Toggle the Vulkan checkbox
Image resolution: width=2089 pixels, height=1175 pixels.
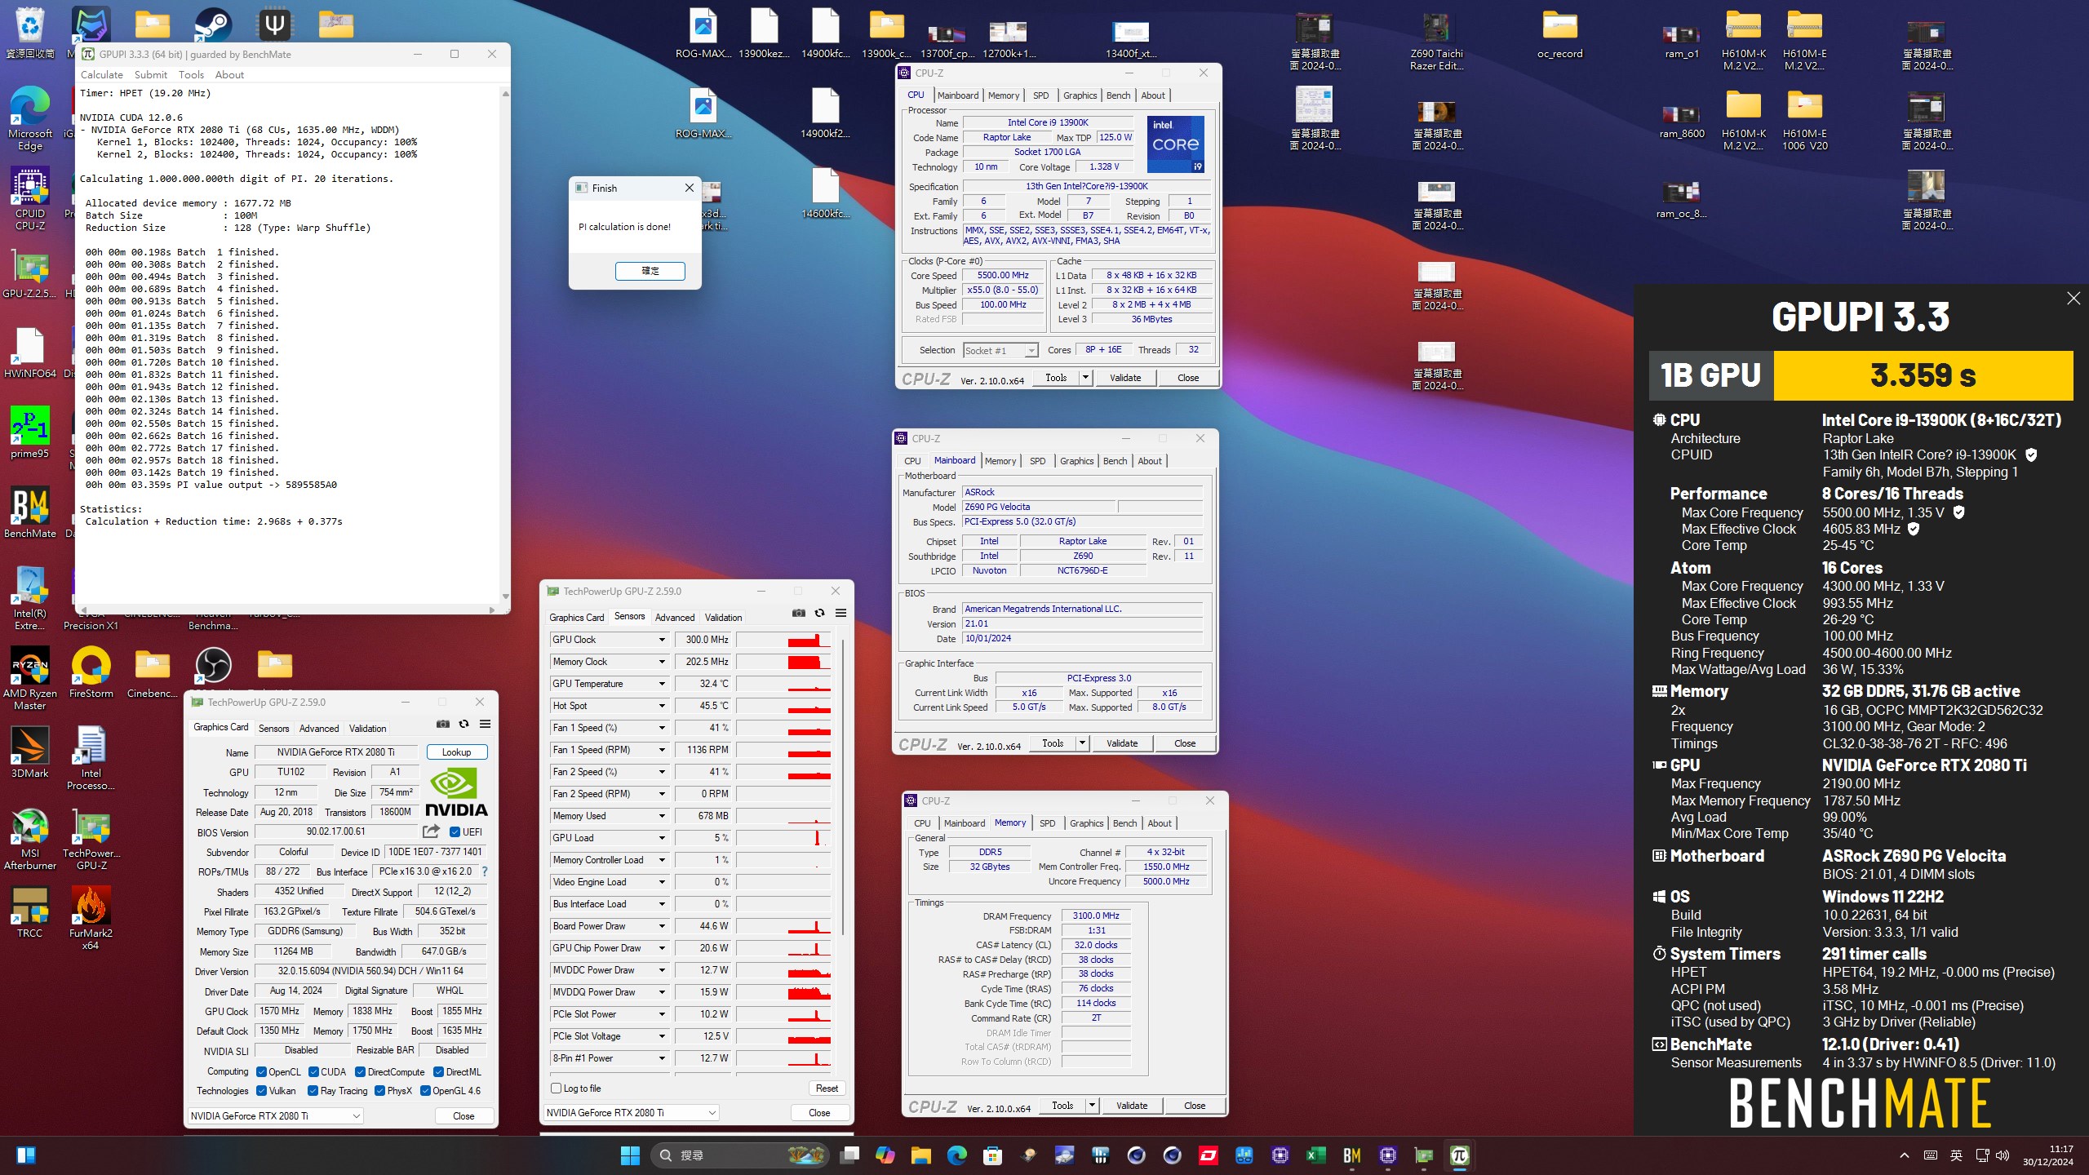(261, 1090)
